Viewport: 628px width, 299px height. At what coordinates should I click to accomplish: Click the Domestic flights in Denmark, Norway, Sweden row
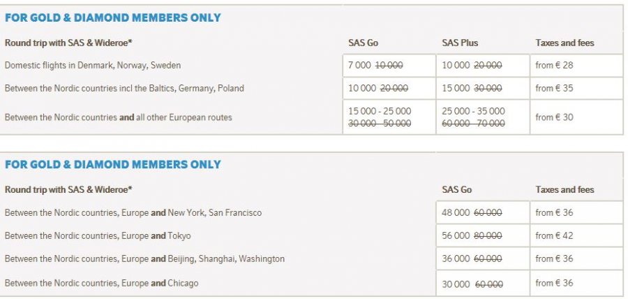coord(93,66)
